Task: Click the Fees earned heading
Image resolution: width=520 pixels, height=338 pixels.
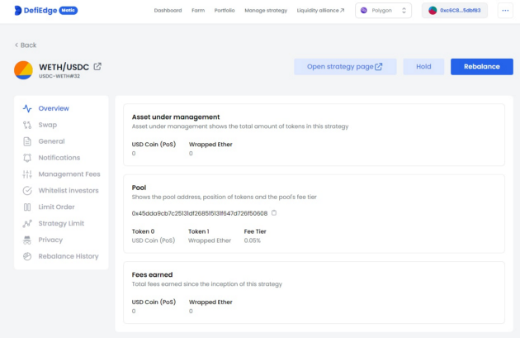Action: pyautogui.click(x=152, y=274)
